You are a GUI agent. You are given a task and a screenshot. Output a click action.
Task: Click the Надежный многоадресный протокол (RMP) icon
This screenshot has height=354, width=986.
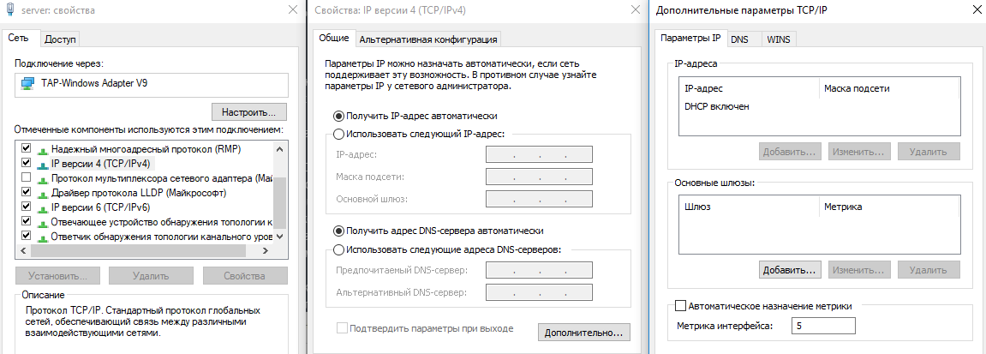pyautogui.click(x=42, y=148)
